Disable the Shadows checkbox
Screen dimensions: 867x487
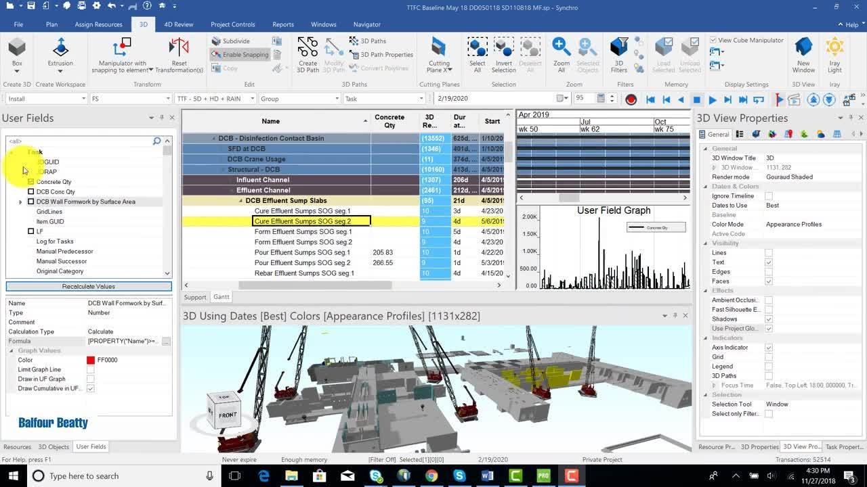coord(768,319)
